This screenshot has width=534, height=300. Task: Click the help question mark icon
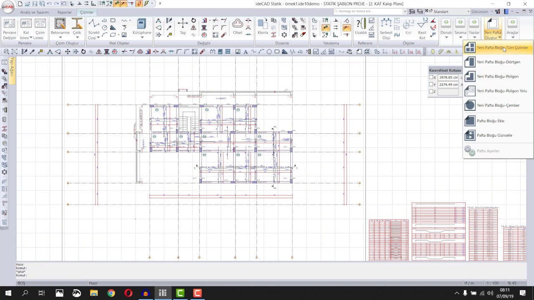point(506,12)
